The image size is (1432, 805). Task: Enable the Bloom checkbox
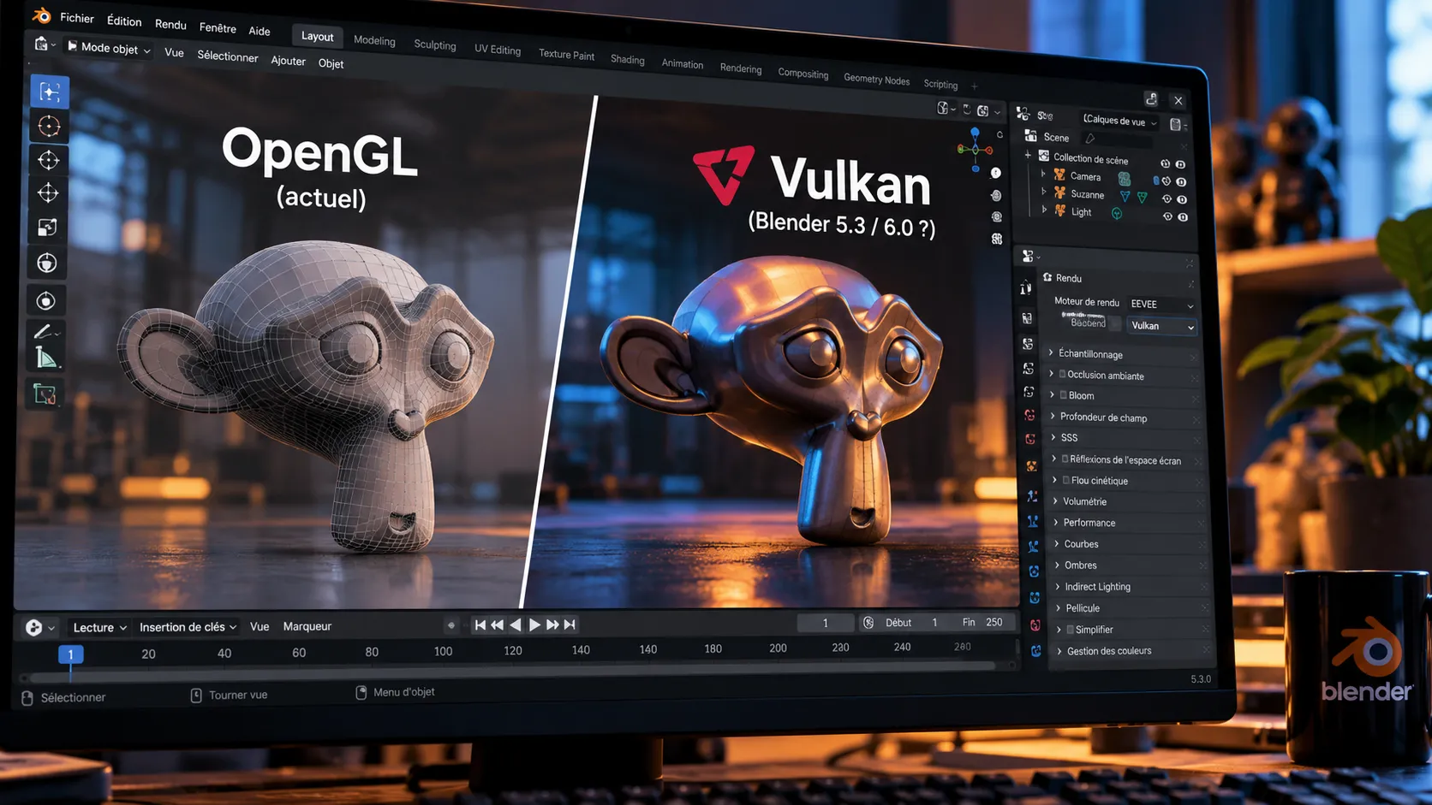(1063, 395)
